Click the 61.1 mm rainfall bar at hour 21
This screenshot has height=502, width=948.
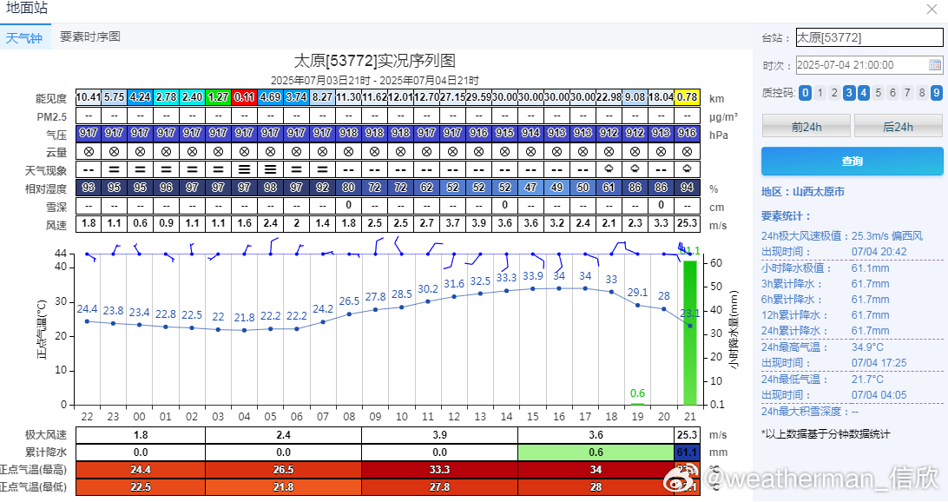coord(690,333)
